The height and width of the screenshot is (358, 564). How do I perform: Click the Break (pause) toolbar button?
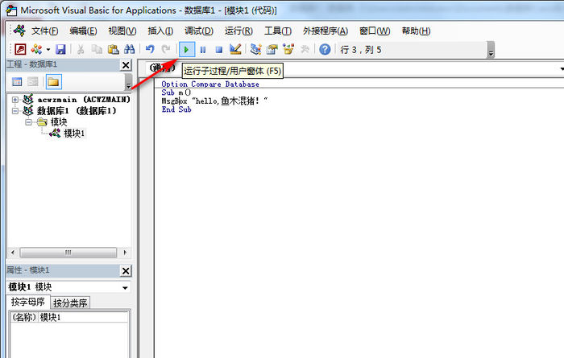click(202, 50)
